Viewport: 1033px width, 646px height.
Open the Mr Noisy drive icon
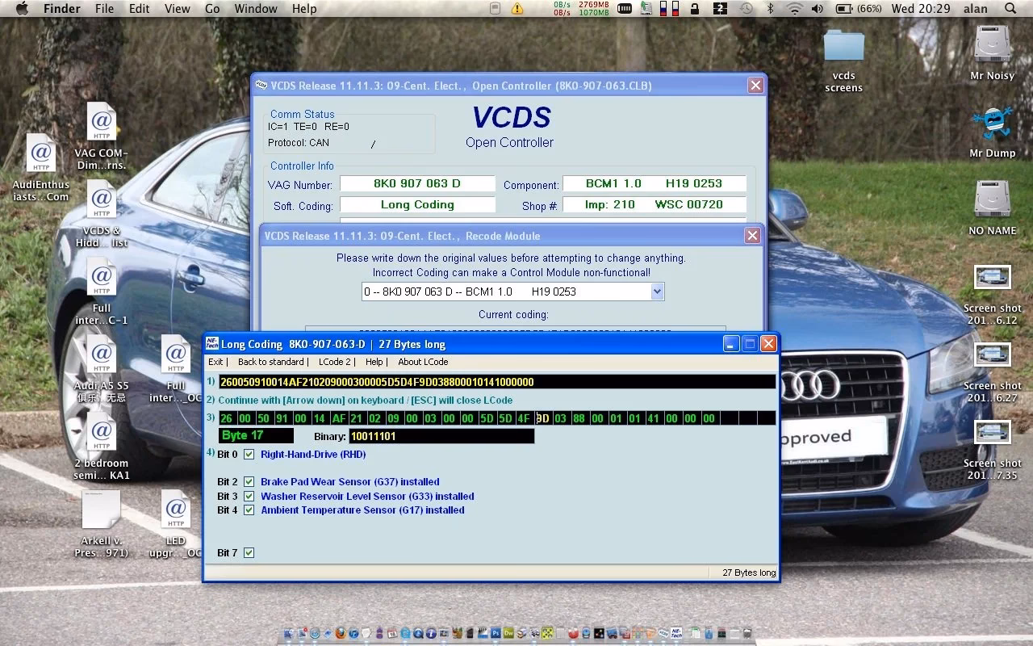coord(992,45)
